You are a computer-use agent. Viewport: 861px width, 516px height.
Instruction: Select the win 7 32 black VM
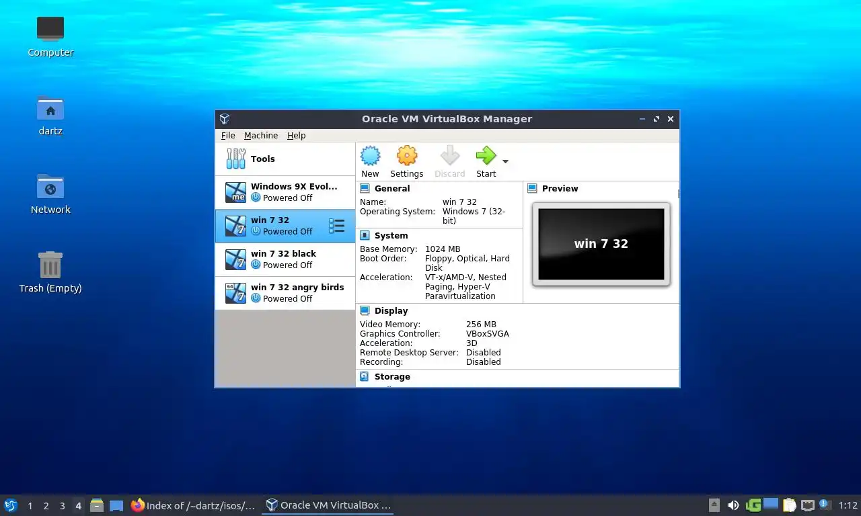pos(285,260)
